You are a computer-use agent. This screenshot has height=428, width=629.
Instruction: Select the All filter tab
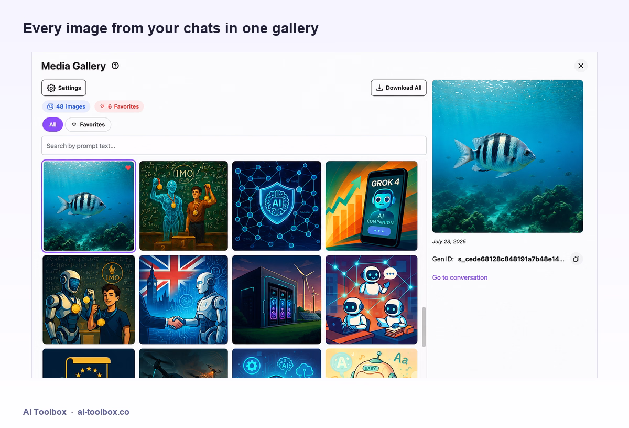(x=52, y=124)
